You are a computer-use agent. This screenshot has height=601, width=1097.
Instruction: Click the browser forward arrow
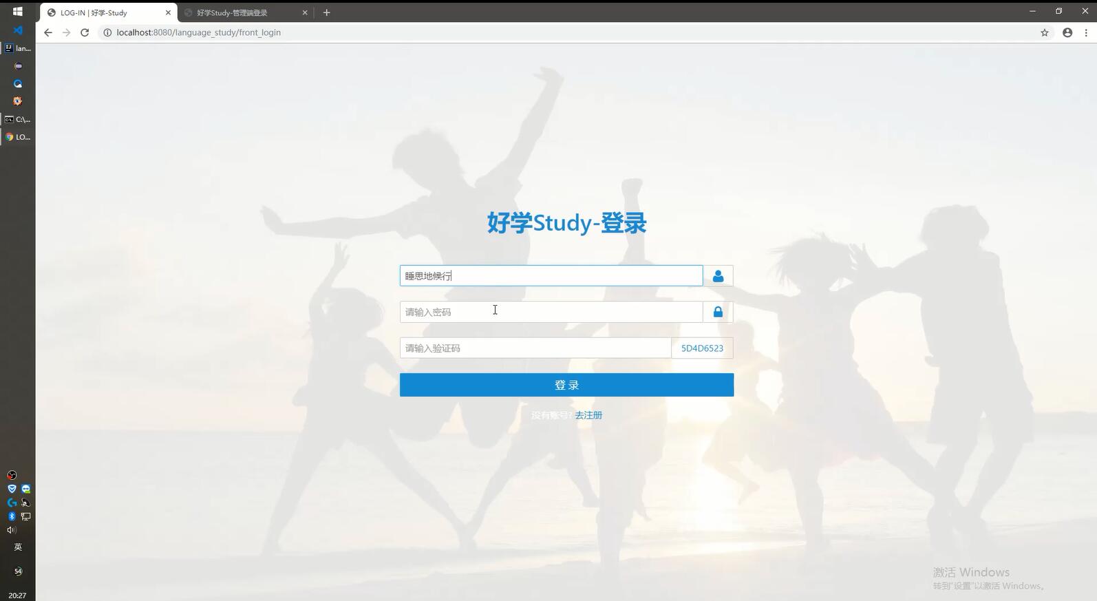tap(66, 32)
